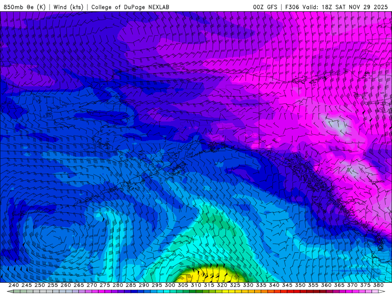Click the 300 legend label
Screen dimensions: 392x294
[x=170, y=285]
